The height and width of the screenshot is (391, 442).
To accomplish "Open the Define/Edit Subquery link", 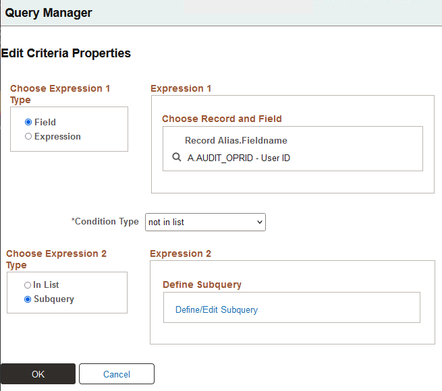I will point(217,309).
